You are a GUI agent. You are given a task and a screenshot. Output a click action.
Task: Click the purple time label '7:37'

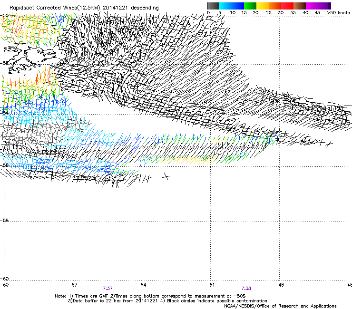tap(108, 289)
